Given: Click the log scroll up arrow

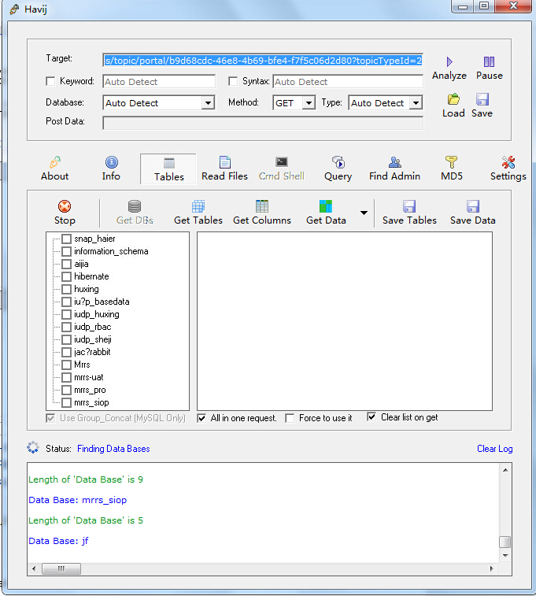Looking at the screenshot, I should coord(505,470).
